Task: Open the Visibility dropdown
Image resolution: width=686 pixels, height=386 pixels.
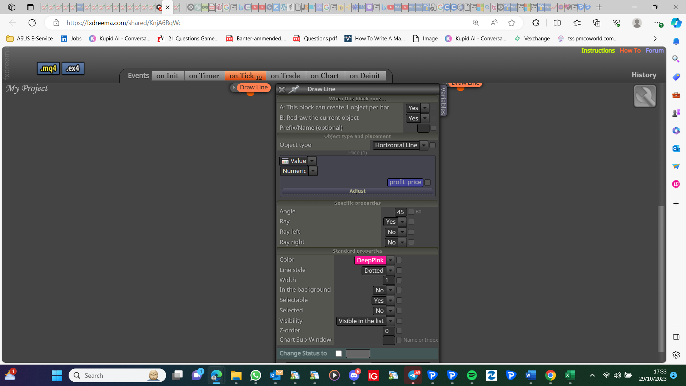Action: point(391,321)
